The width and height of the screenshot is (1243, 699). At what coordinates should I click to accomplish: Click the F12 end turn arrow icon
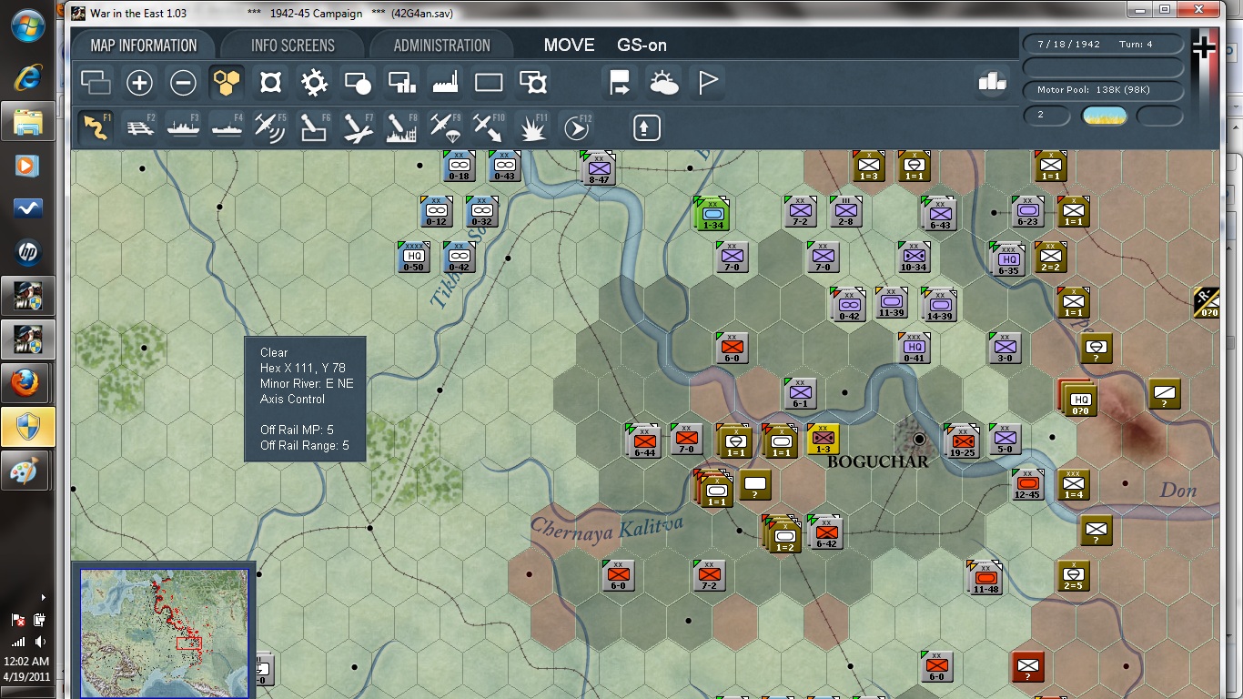point(576,127)
